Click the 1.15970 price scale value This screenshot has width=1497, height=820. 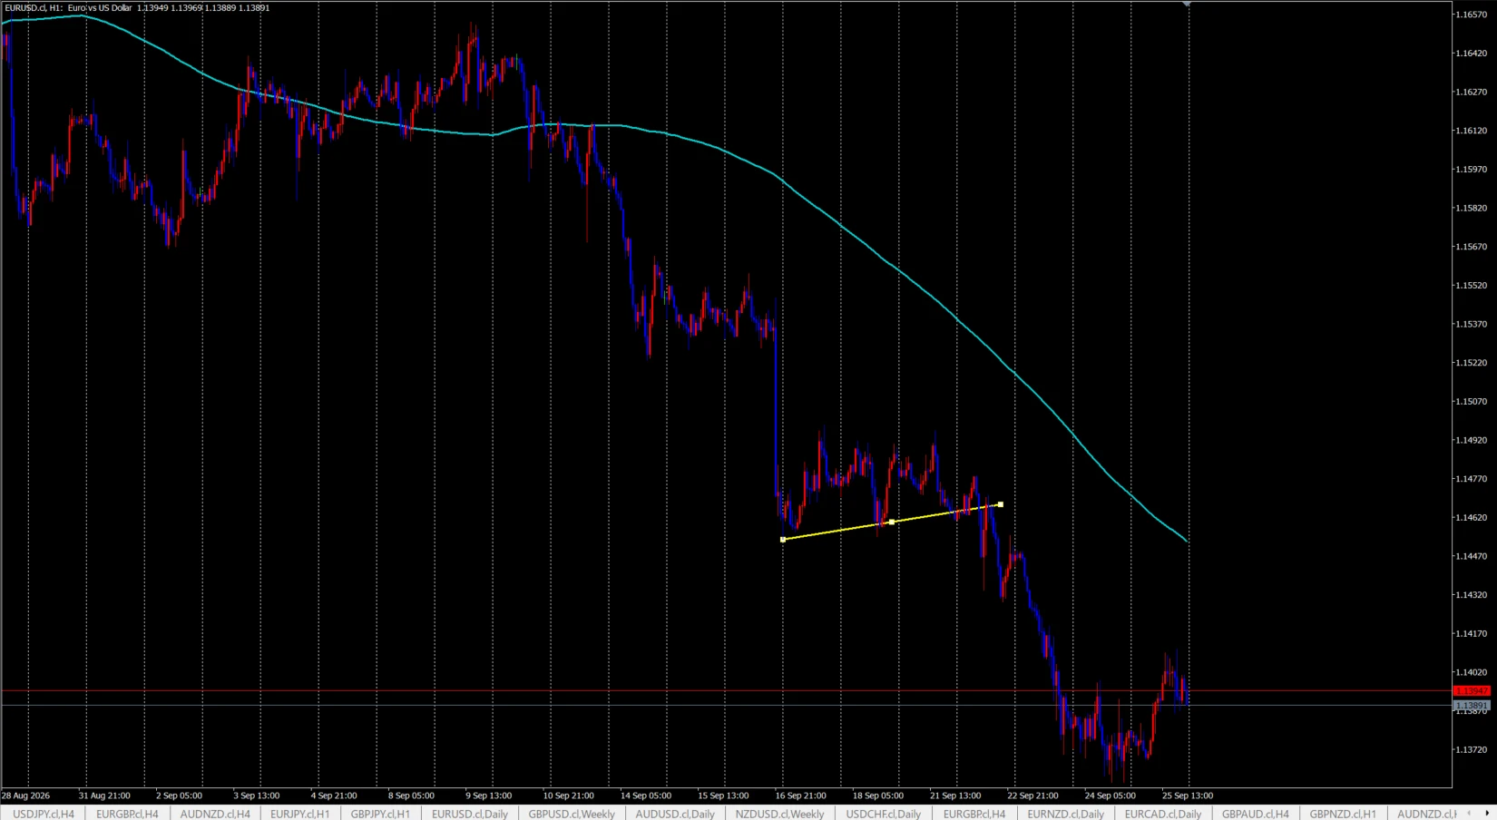1472,169
